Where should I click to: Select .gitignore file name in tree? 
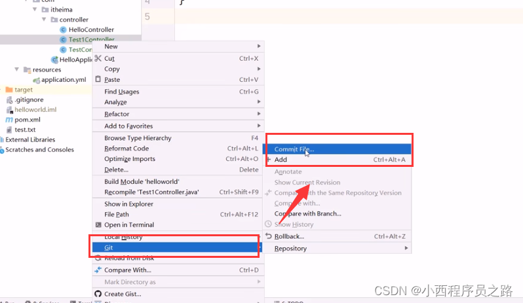(29, 99)
